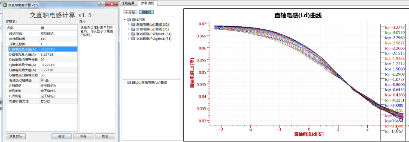This screenshot has height=142, width=409.
Task: Click x-axis label 直轴电流Id[安]
Action: point(309,134)
